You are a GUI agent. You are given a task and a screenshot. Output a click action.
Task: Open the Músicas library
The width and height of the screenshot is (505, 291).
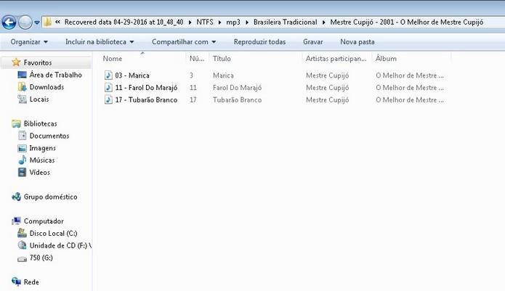coord(42,160)
